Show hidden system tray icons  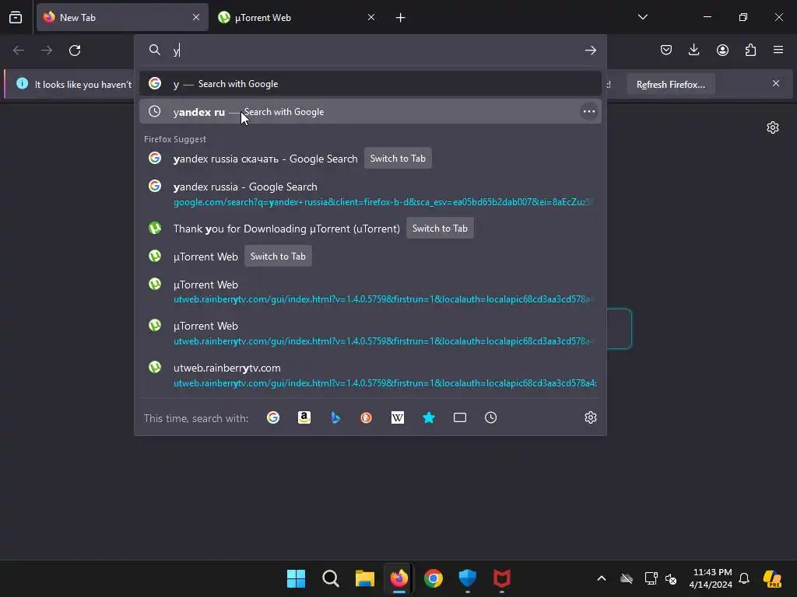[602, 578]
